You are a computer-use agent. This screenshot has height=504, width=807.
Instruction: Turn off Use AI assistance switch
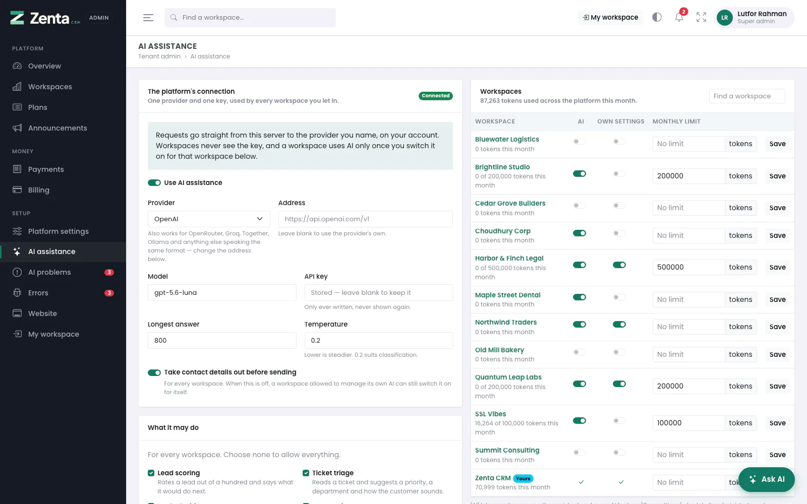(154, 183)
